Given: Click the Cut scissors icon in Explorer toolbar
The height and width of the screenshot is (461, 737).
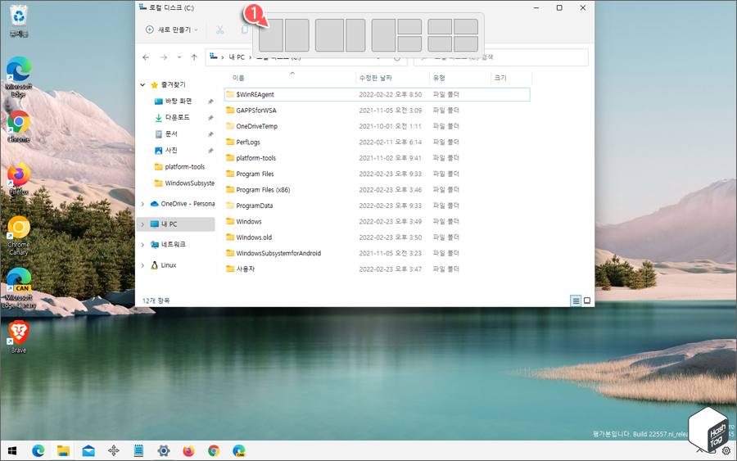Looking at the screenshot, I should 220,30.
